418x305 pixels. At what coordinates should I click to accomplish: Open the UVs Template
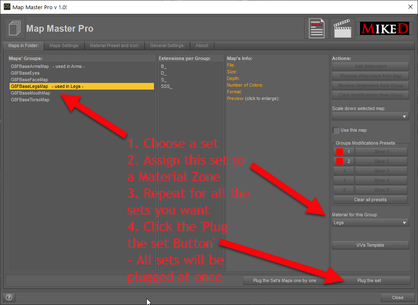[370, 245]
